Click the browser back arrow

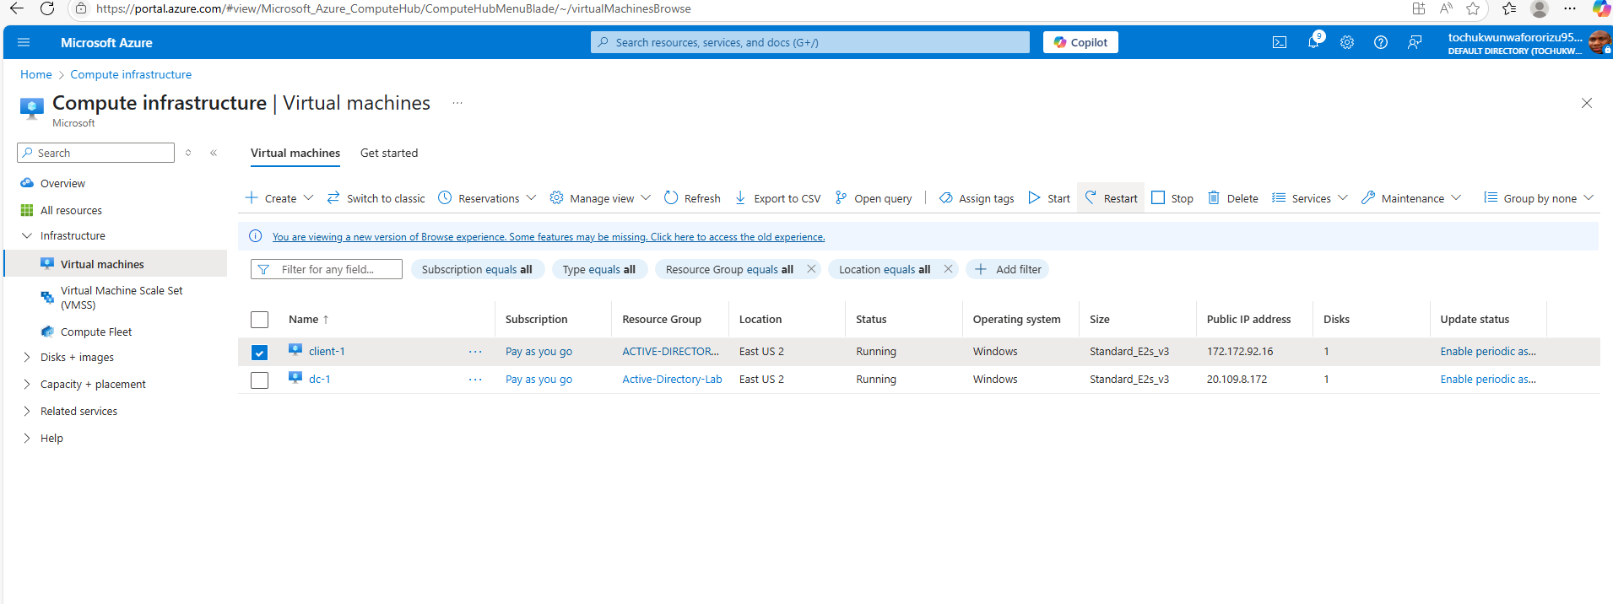click(16, 8)
